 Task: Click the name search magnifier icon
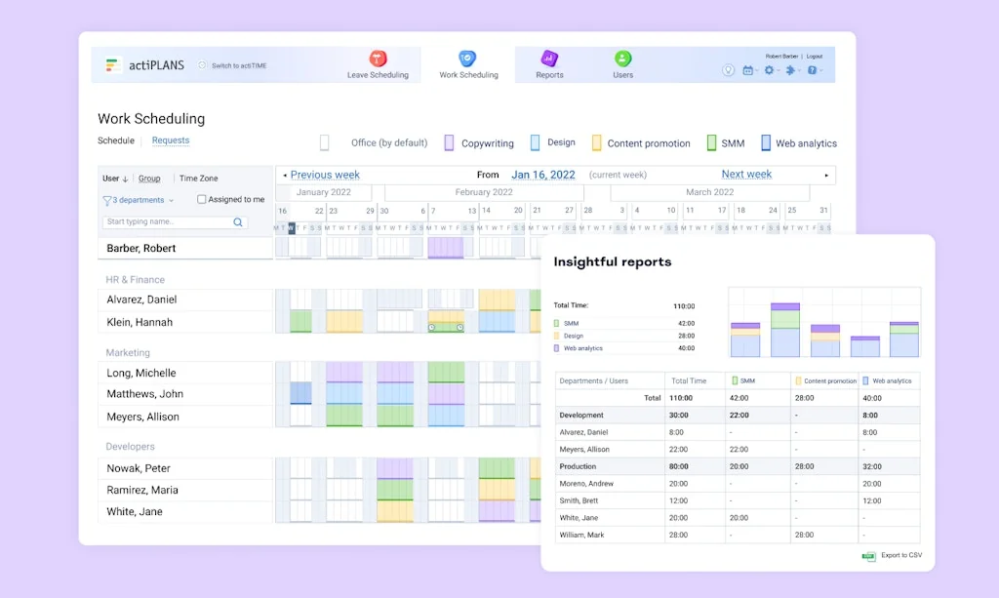point(238,221)
